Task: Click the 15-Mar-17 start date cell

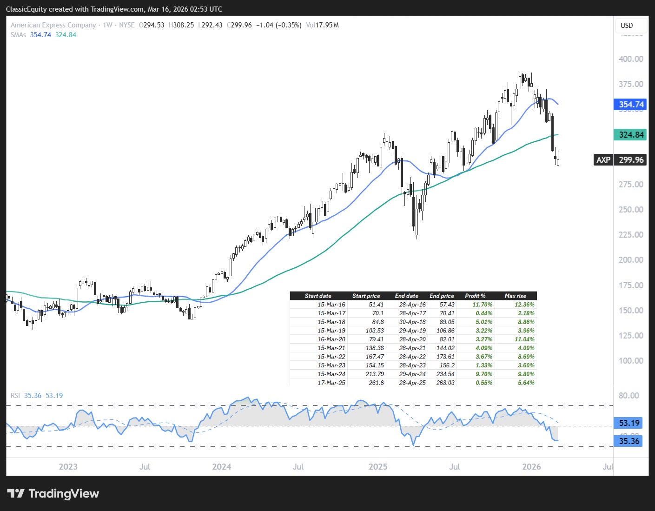Action: coord(331,313)
